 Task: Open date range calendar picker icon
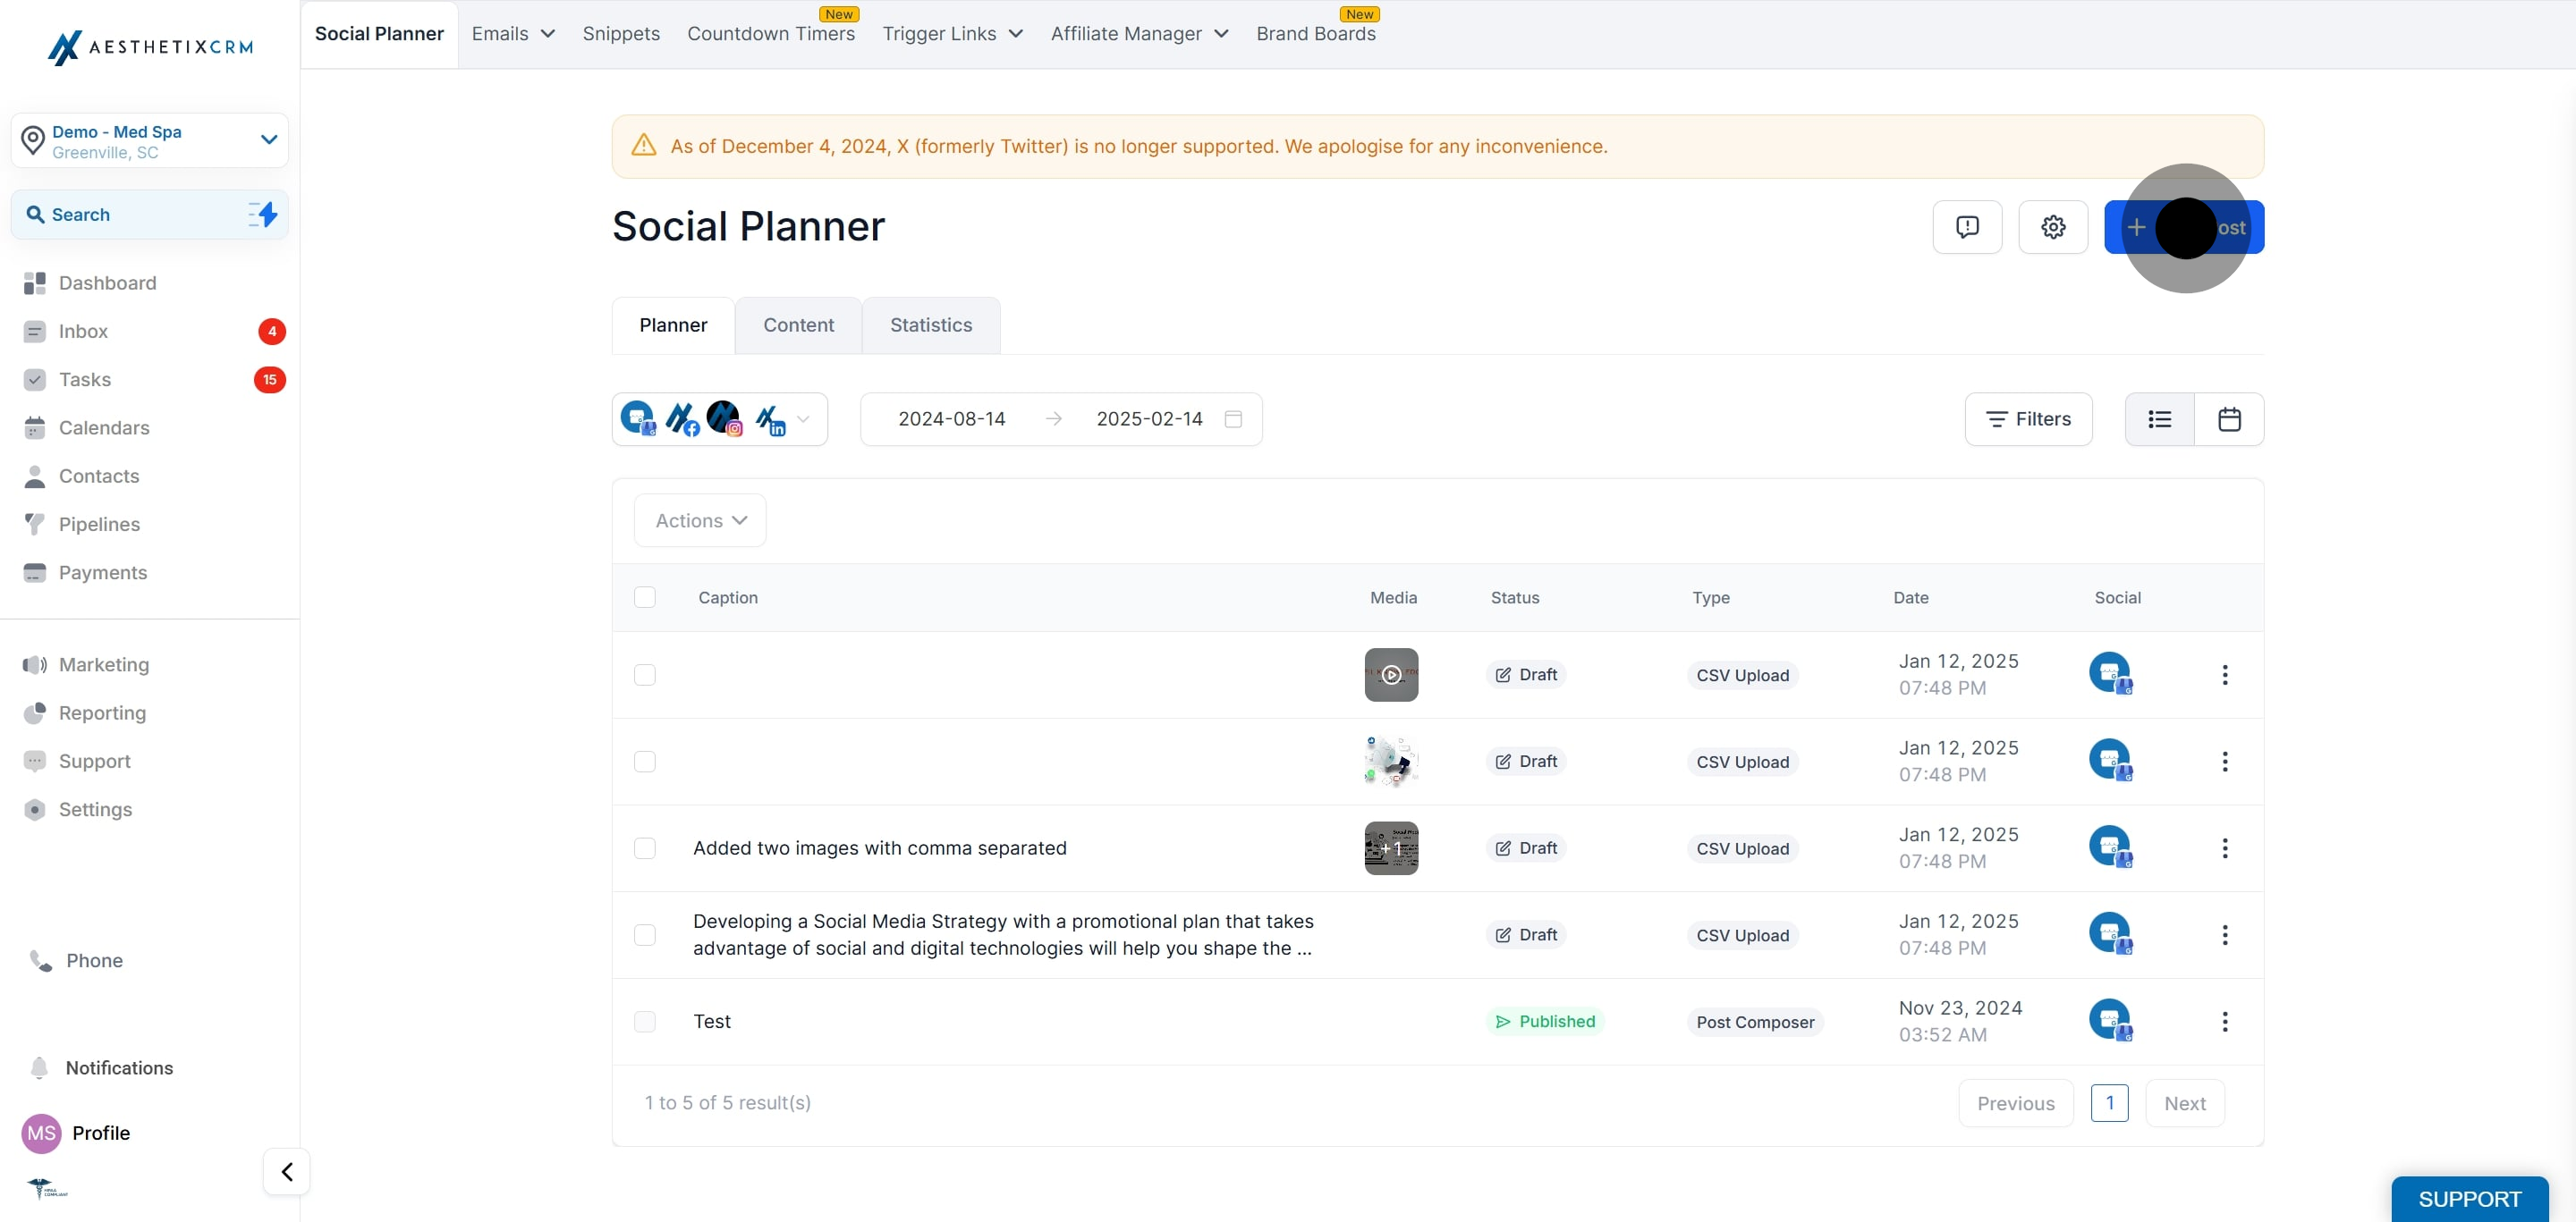click(x=1233, y=419)
